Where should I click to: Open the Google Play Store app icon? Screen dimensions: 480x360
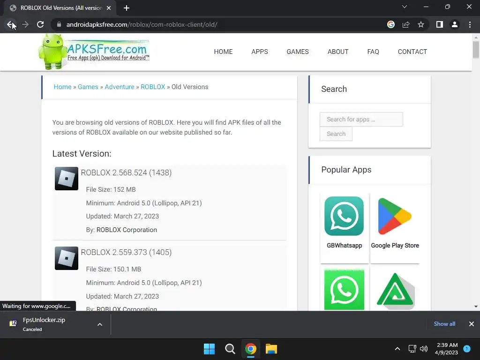(395, 216)
